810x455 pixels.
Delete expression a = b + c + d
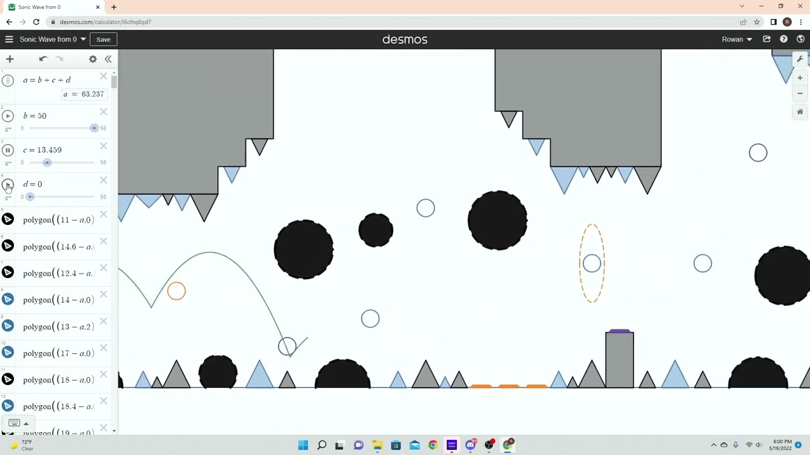(x=104, y=76)
